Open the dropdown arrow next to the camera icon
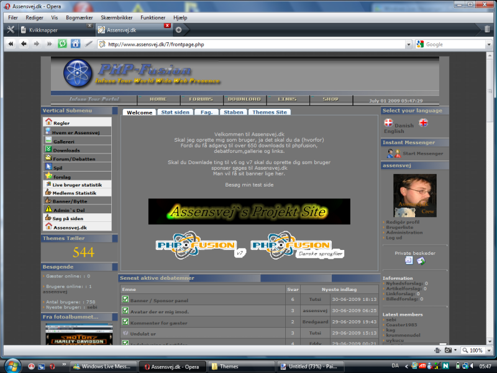Screen dimensions: 497x373 coord(455,350)
